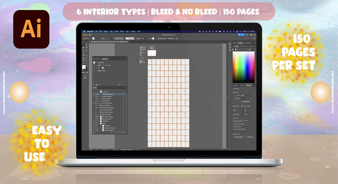
Task: Click Delete Selection trash in Layers panel
Action: 124,133
